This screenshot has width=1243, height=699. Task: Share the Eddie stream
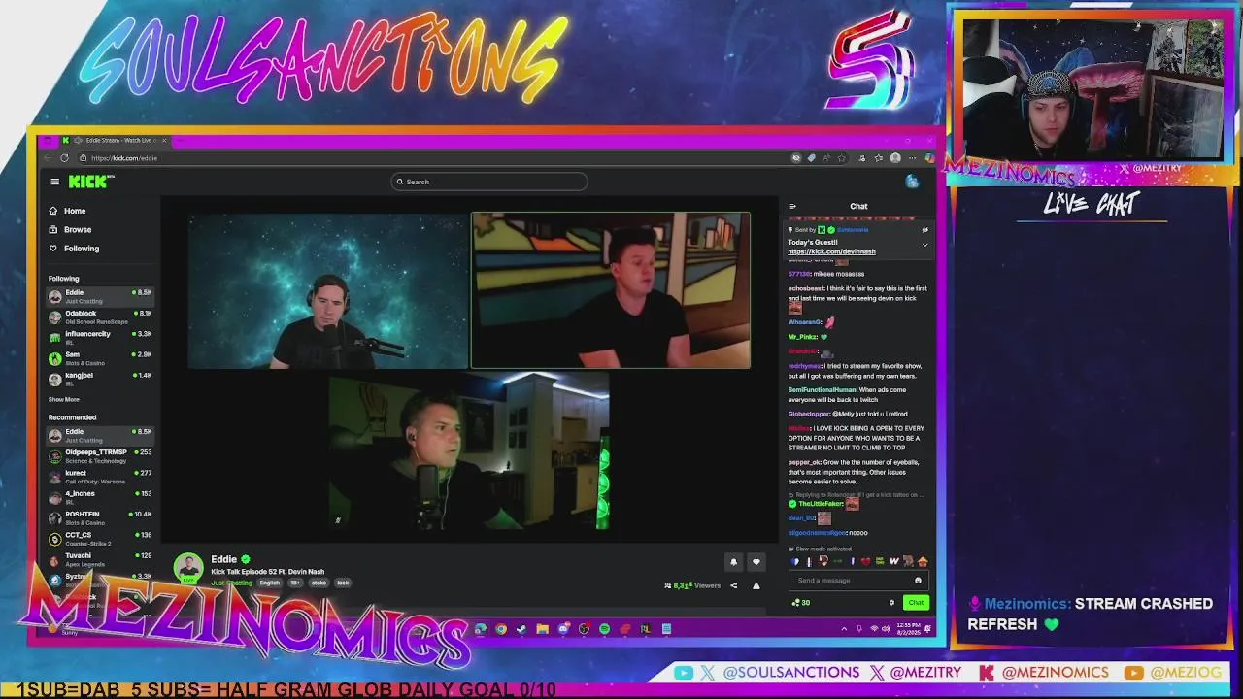click(733, 585)
